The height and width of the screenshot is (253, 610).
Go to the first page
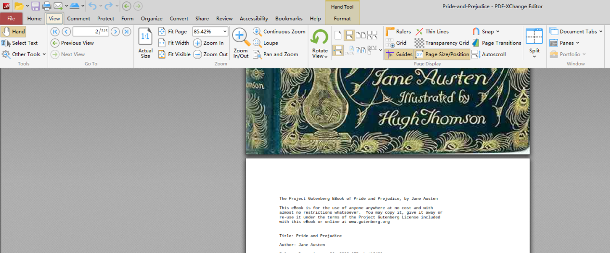[54, 32]
